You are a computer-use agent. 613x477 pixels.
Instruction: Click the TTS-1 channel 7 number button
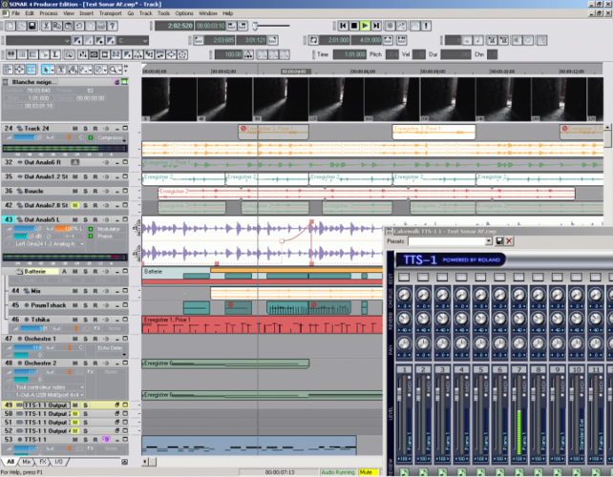tap(518, 369)
